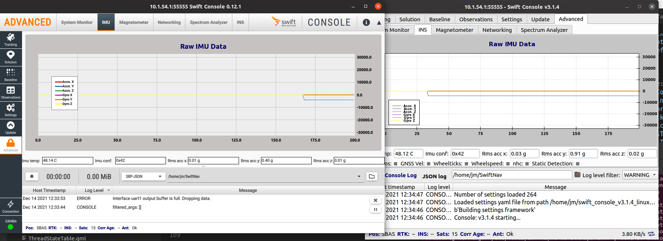Pause the log panel output
663x241 pixels.
[x=375, y=209]
